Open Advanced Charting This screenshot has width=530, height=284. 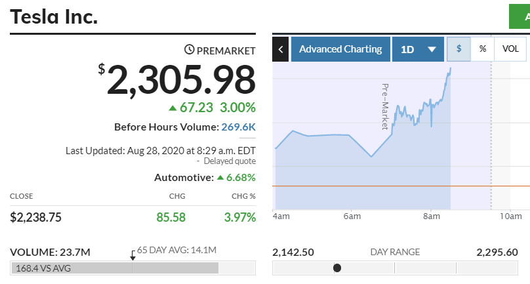340,49
